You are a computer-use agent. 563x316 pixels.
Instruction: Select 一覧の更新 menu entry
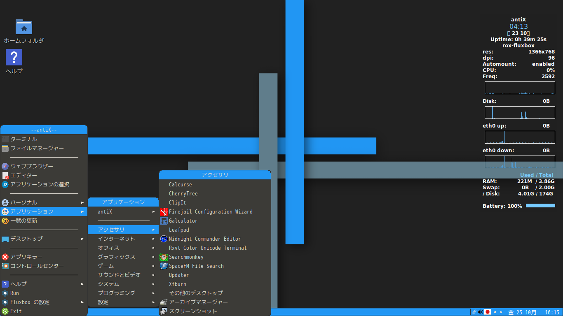44,221
